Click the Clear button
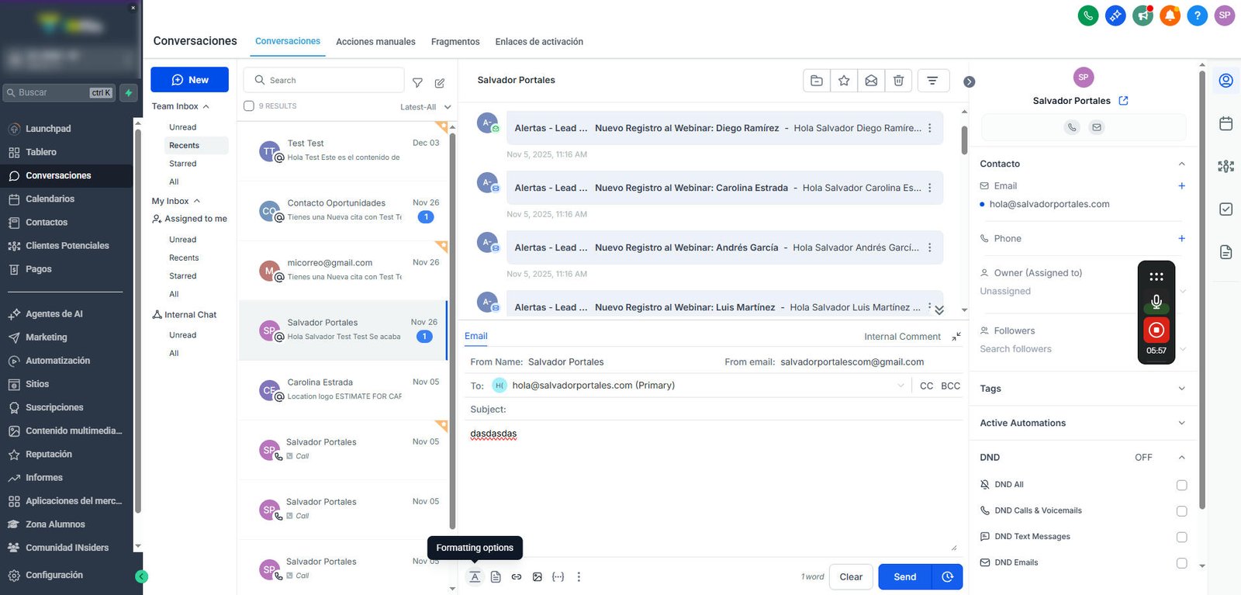This screenshot has height=595, width=1241. [851, 576]
